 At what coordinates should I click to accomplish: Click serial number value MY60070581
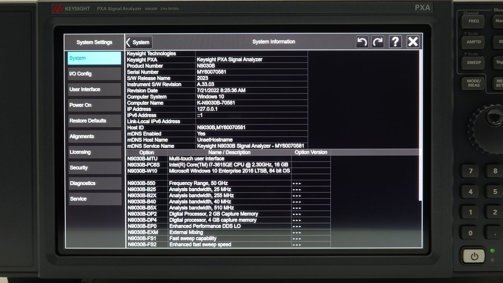212,72
